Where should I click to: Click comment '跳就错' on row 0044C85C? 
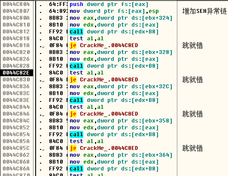click(192, 148)
